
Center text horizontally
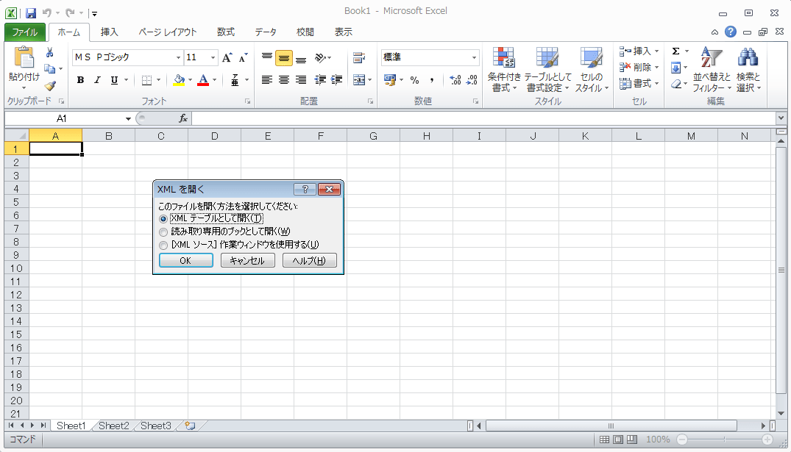click(x=284, y=79)
